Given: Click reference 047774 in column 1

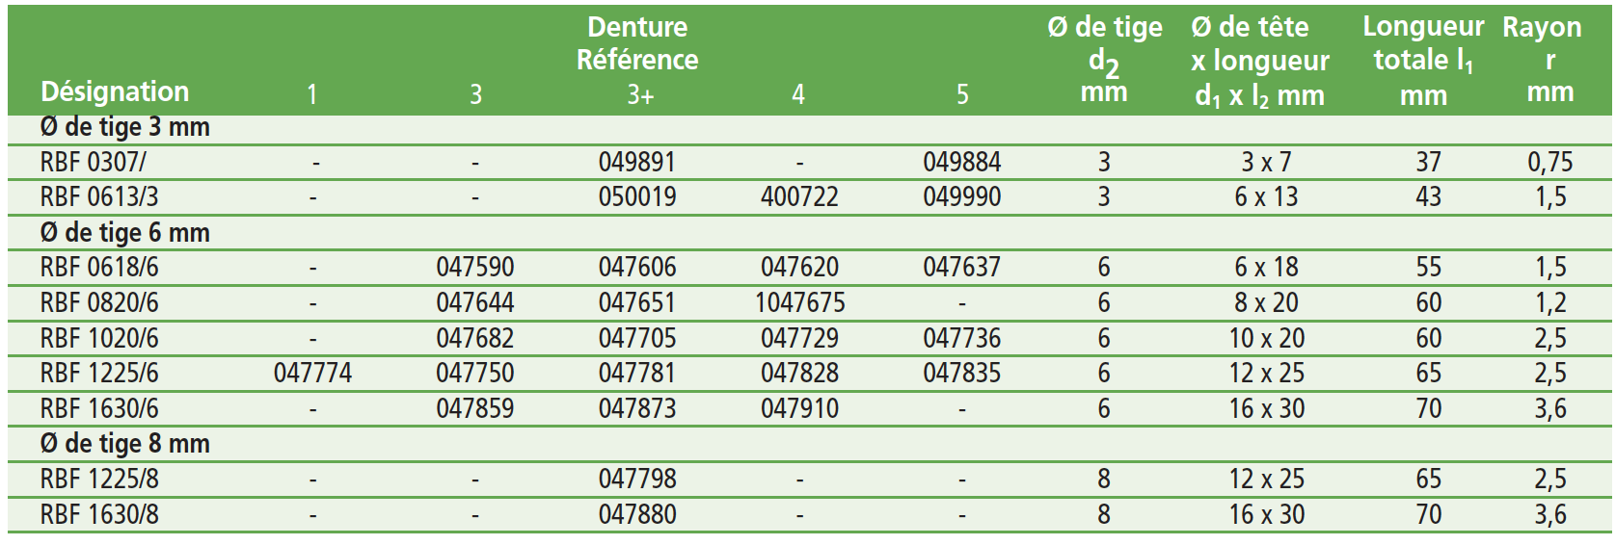Looking at the screenshot, I should 312,374.
